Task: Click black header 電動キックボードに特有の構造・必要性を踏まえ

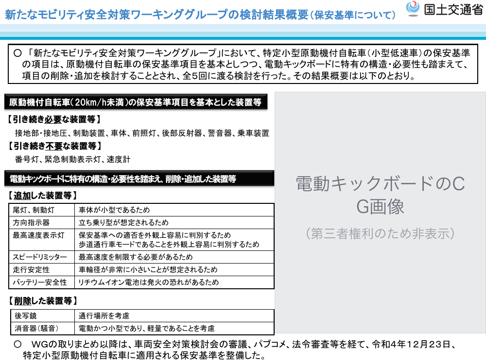Action: [x=139, y=179]
